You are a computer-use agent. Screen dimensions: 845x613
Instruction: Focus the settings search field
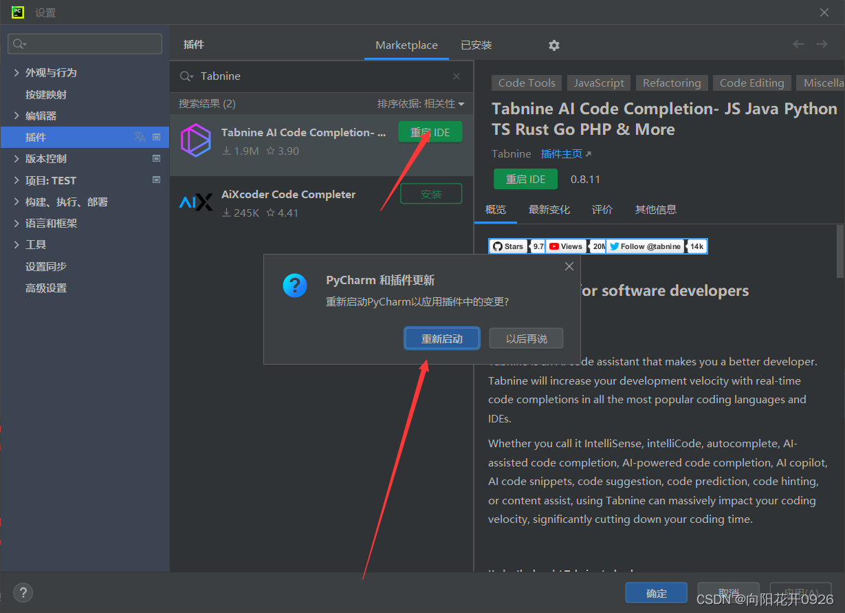pyautogui.click(x=85, y=44)
